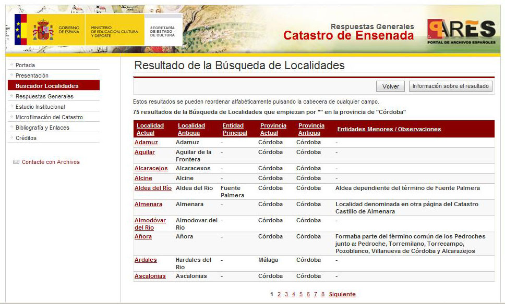This screenshot has width=505, height=304.
Task: Open the Adamuz locality link
Action: [146, 142]
